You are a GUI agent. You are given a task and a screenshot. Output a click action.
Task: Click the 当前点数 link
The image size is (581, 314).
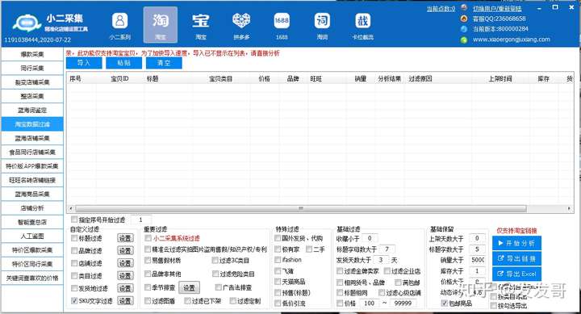(441, 9)
